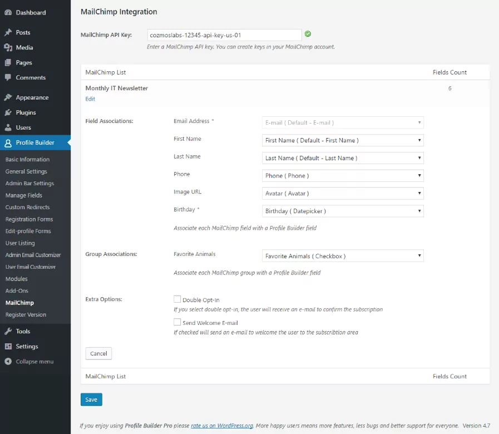The width and height of the screenshot is (499, 434).
Task: Enable the Double Opt-In checkbox
Action: 177,299
